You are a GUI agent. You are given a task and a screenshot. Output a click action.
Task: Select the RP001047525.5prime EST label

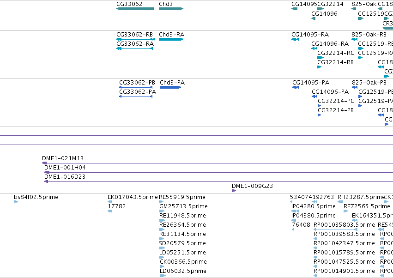coord(344,262)
